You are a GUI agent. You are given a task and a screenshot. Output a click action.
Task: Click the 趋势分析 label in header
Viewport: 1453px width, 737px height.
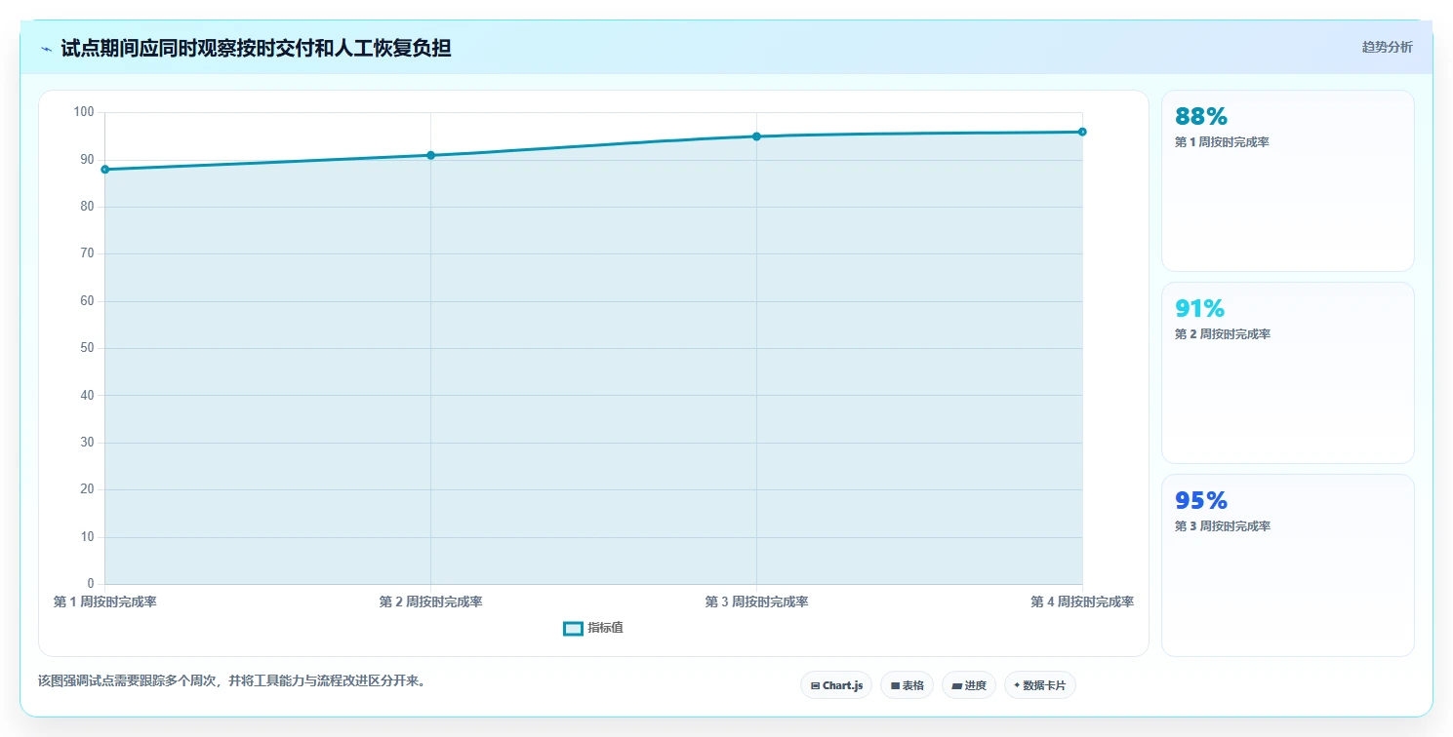point(1387,47)
